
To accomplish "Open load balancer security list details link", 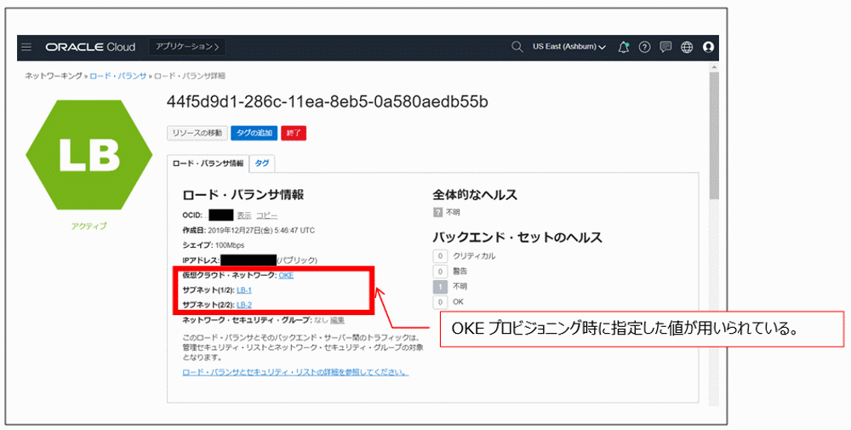I will [x=295, y=372].
